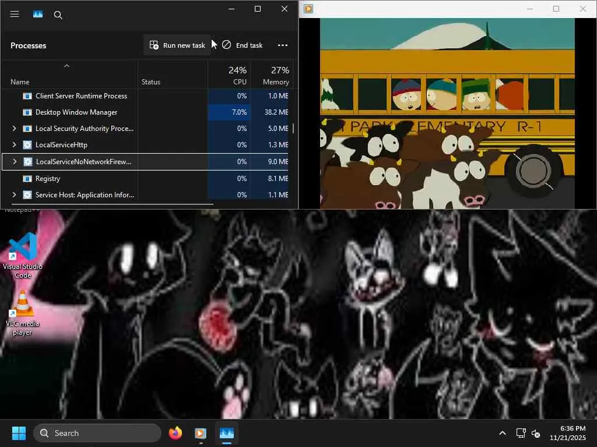Click Desktop Window Manager process icon
The width and height of the screenshot is (597, 447).
[27, 112]
